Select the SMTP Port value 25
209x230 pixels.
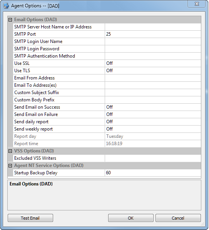pos(153,34)
